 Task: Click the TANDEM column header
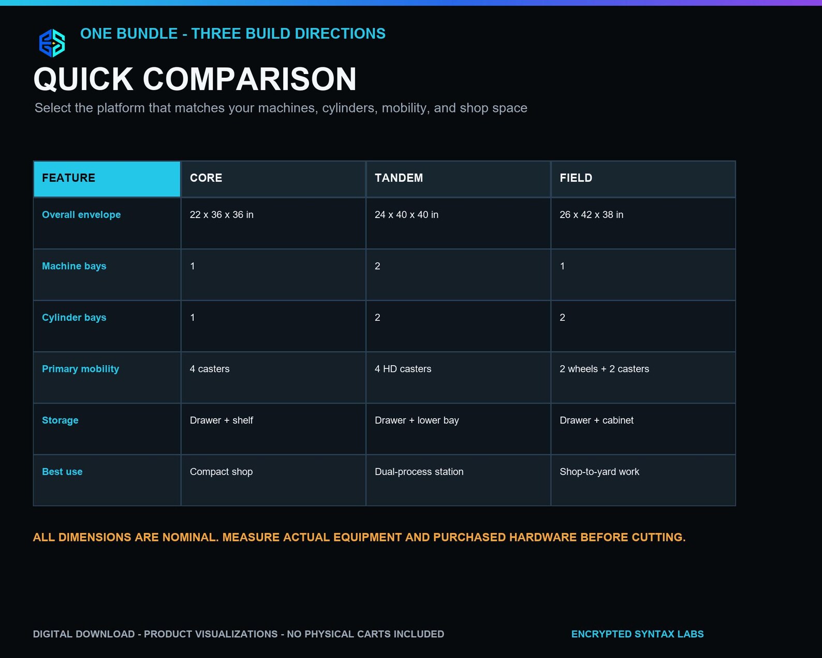coord(458,179)
